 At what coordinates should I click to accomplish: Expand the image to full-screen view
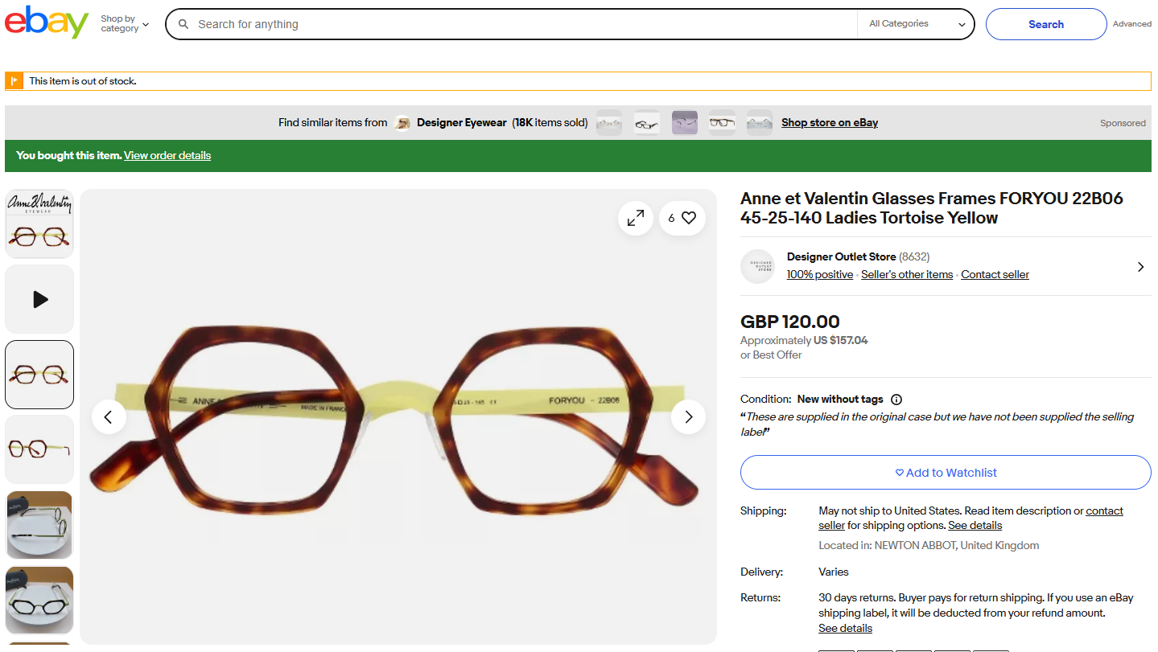click(x=636, y=218)
